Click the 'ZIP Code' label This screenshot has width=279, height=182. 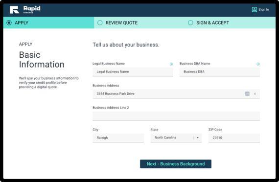(x=215, y=130)
